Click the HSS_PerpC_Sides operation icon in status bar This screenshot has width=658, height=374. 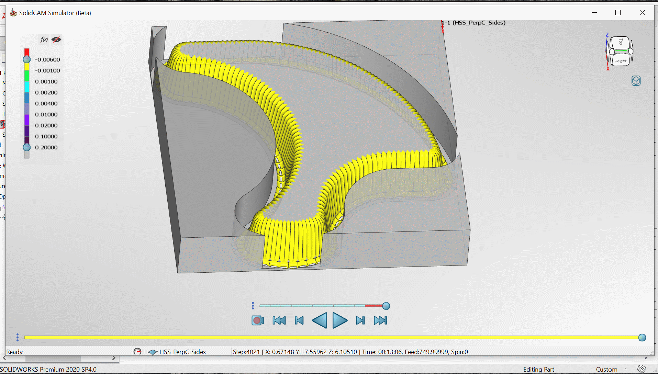tap(153, 352)
